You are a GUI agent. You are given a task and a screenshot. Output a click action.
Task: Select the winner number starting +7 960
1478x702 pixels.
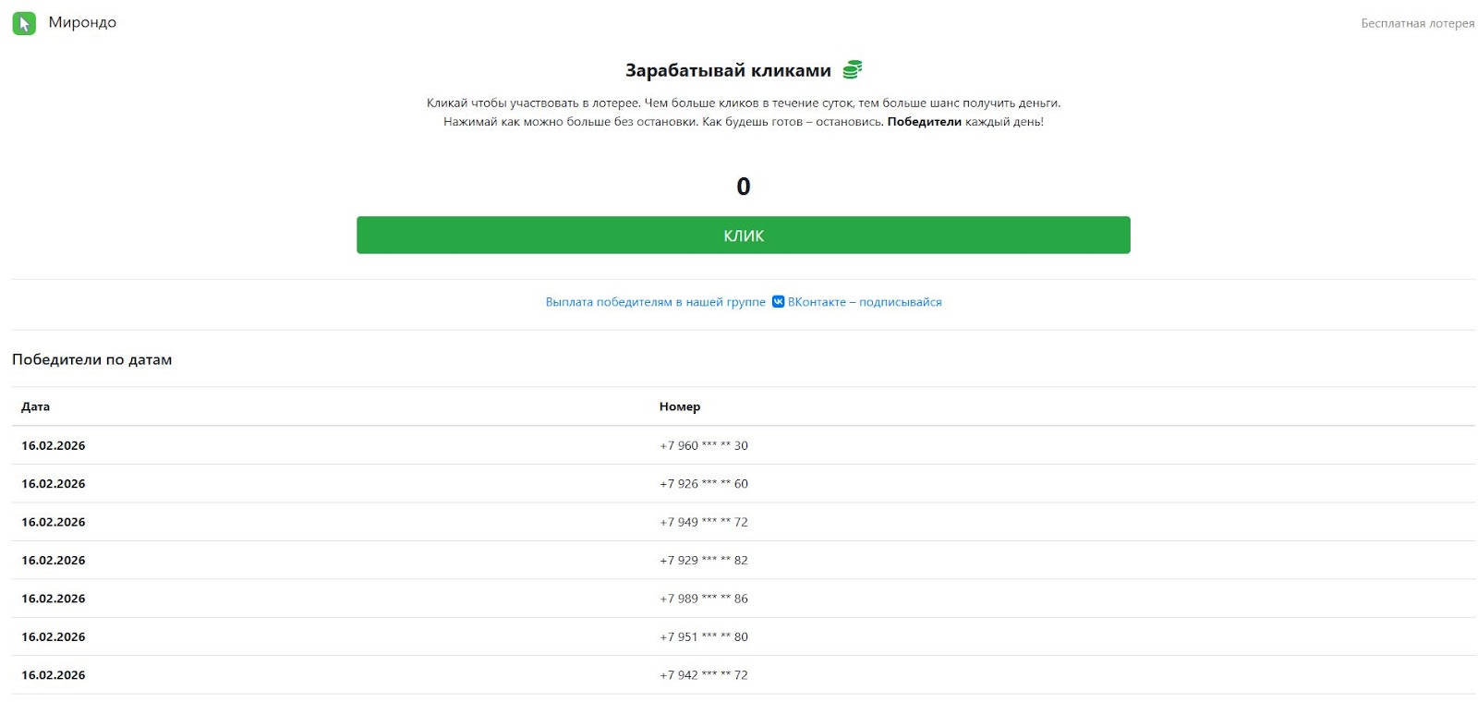click(x=703, y=445)
